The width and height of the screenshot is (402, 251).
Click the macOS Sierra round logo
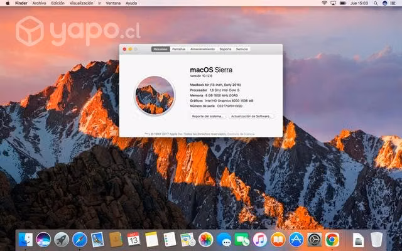point(155,95)
